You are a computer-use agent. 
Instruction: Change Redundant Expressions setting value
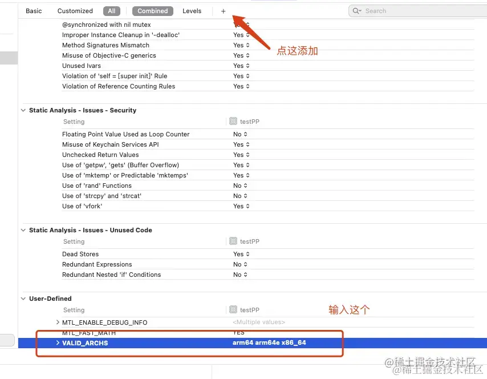coord(240,264)
